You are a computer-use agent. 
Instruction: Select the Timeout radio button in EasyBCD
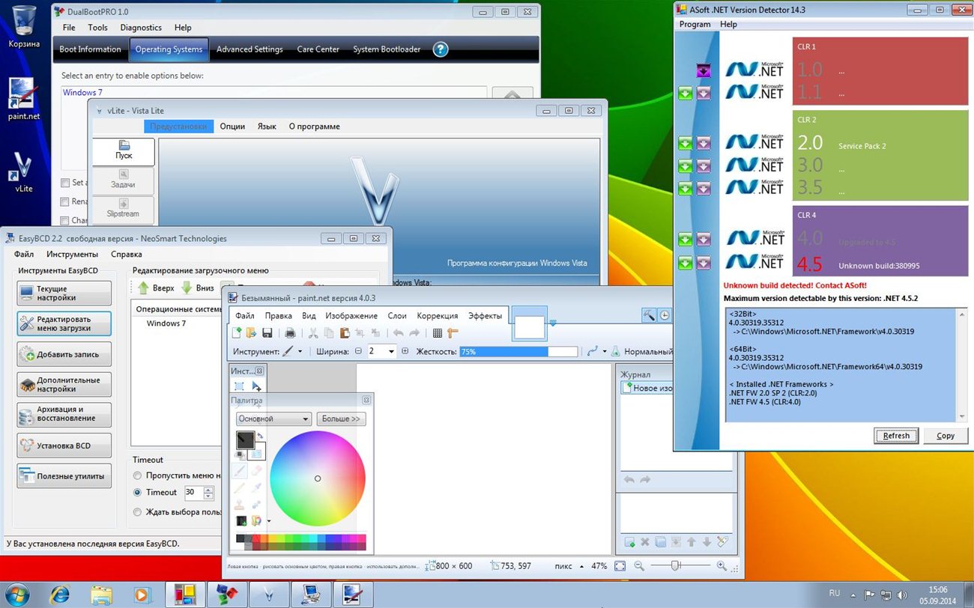coord(137,493)
